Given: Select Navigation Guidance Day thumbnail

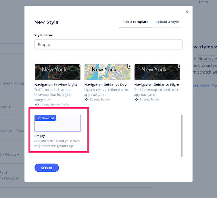Looking at the screenshot, I should [107, 72].
